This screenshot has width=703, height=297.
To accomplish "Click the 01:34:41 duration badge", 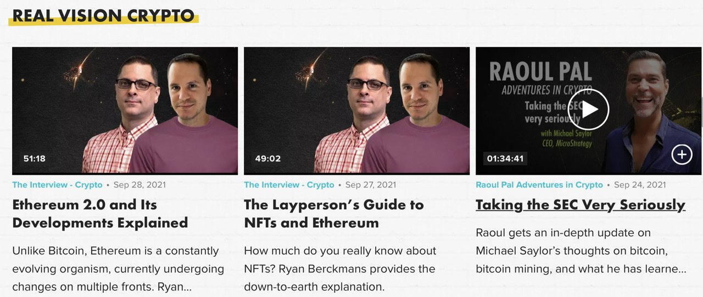I will point(505,159).
